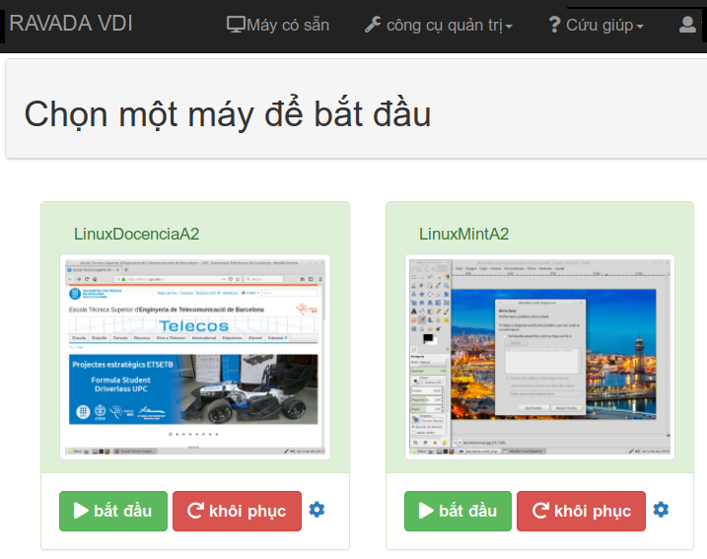
Task: Open the LinuxMintA2 machine title
Action: (464, 234)
